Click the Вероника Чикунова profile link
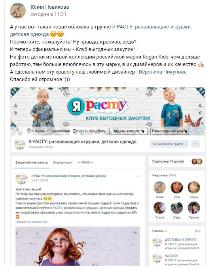Screen dimensions: 212x270 point(163,72)
